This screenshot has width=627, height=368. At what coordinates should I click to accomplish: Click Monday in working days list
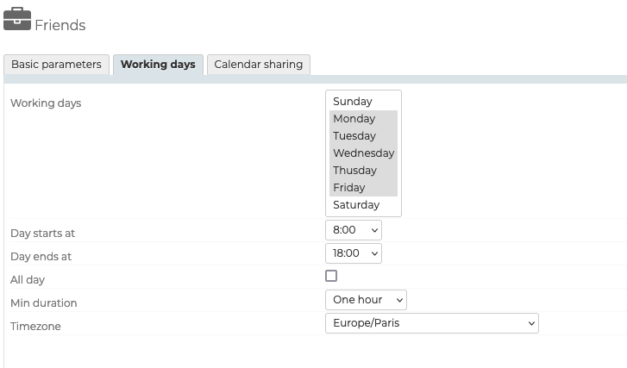[354, 119]
